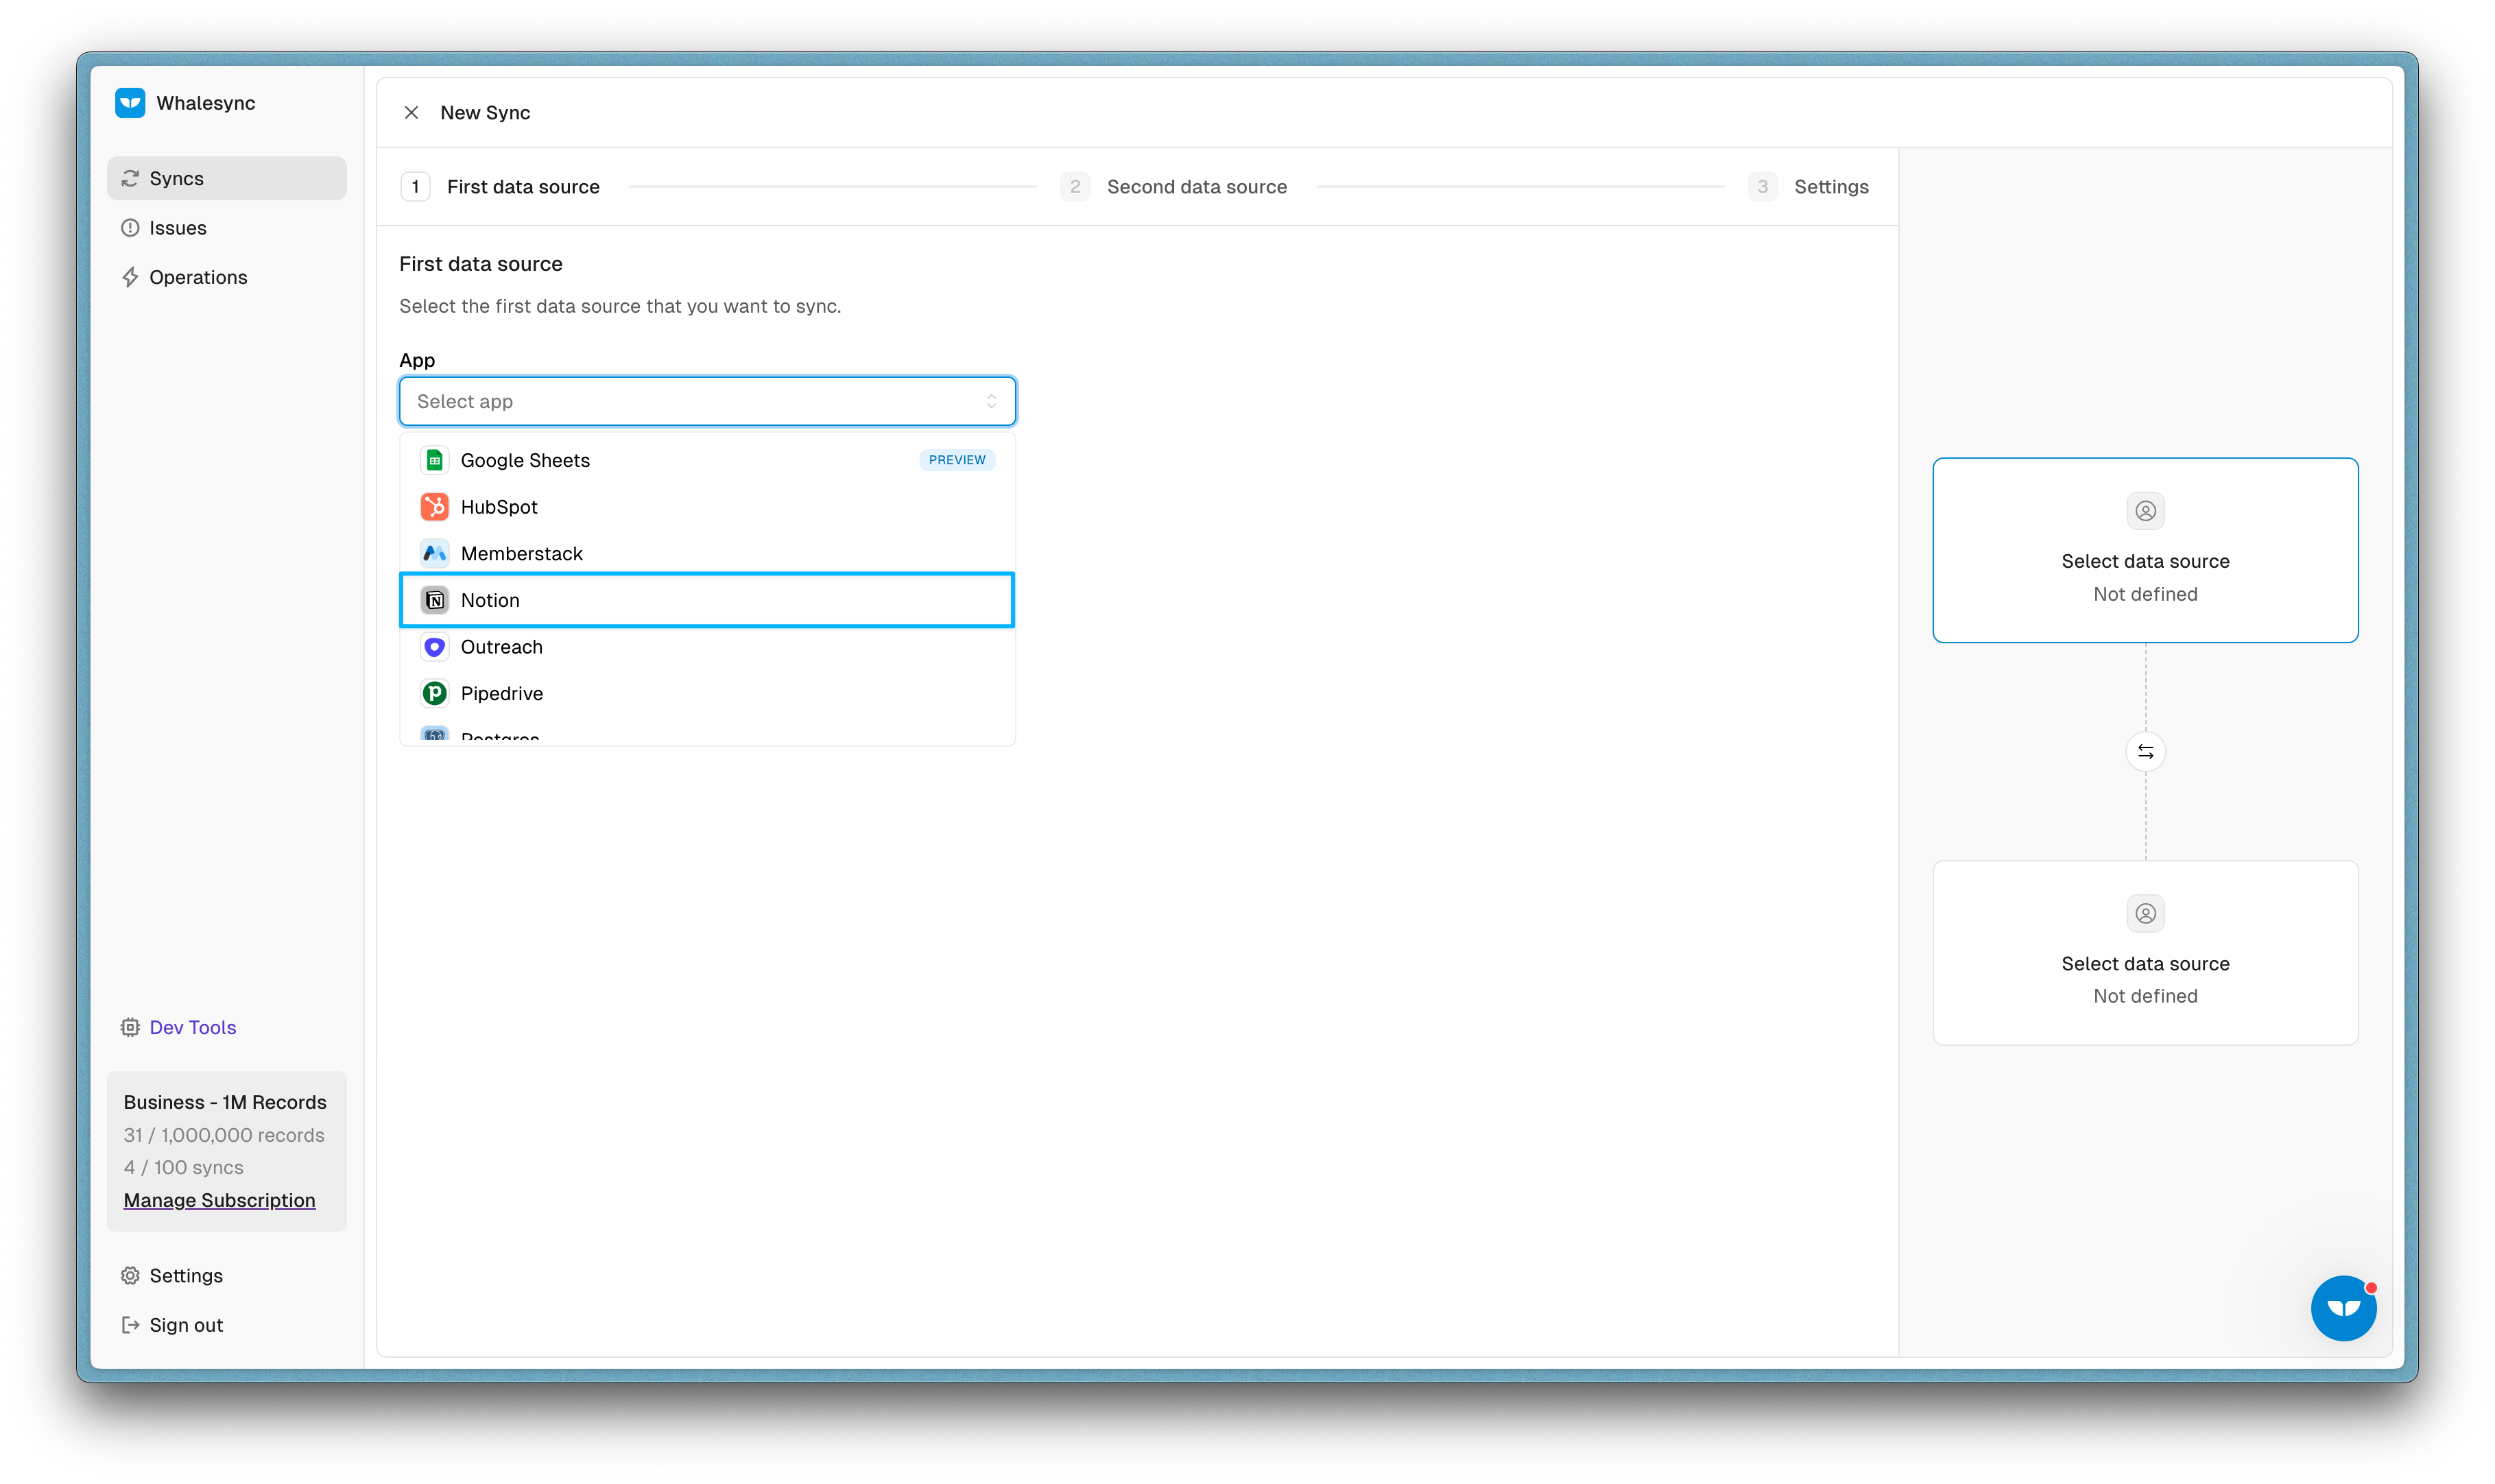2495x1484 pixels.
Task: Open the sidebar Settings page
Action: tap(185, 1276)
